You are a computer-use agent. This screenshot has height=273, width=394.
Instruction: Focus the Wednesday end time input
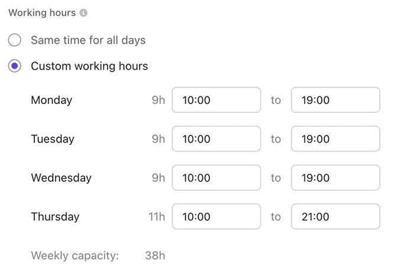[335, 178]
